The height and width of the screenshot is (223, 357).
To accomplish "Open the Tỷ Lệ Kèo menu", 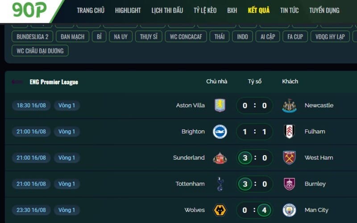I will (205, 10).
